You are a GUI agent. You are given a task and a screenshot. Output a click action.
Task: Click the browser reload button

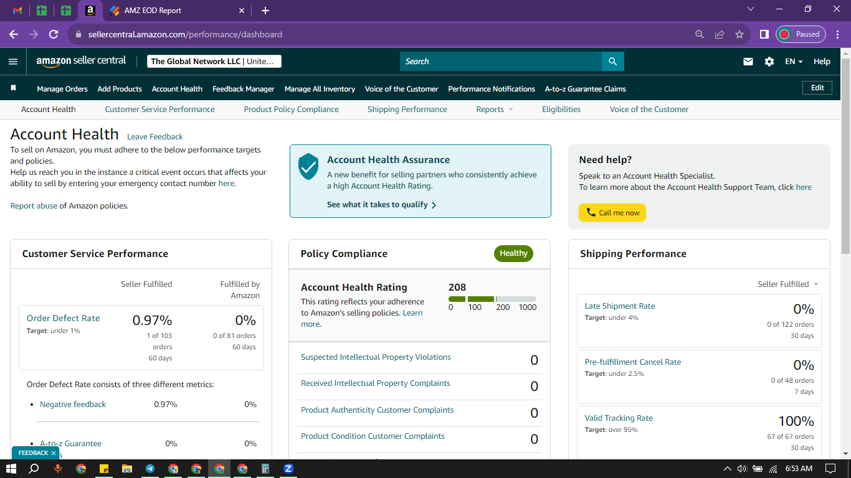[x=54, y=34]
